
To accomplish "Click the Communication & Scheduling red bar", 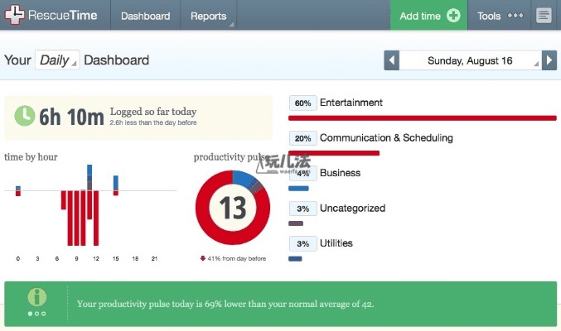I will point(334,153).
